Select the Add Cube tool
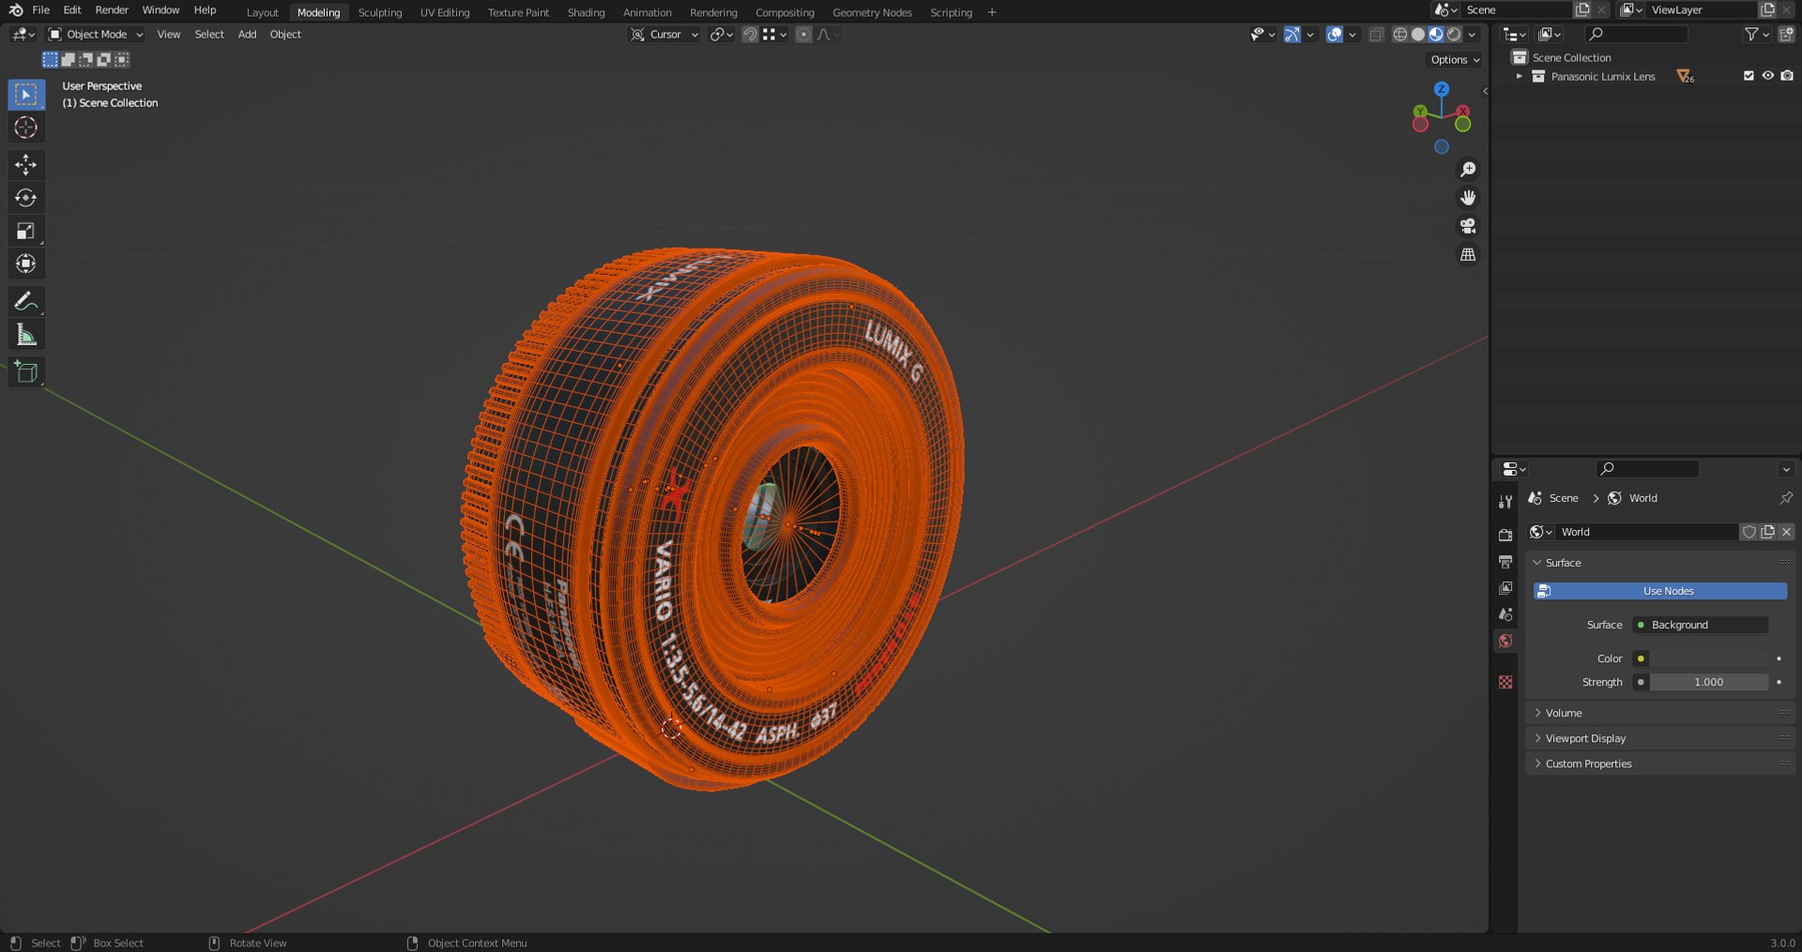This screenshot has width=1802, height=952. point(26,372)
